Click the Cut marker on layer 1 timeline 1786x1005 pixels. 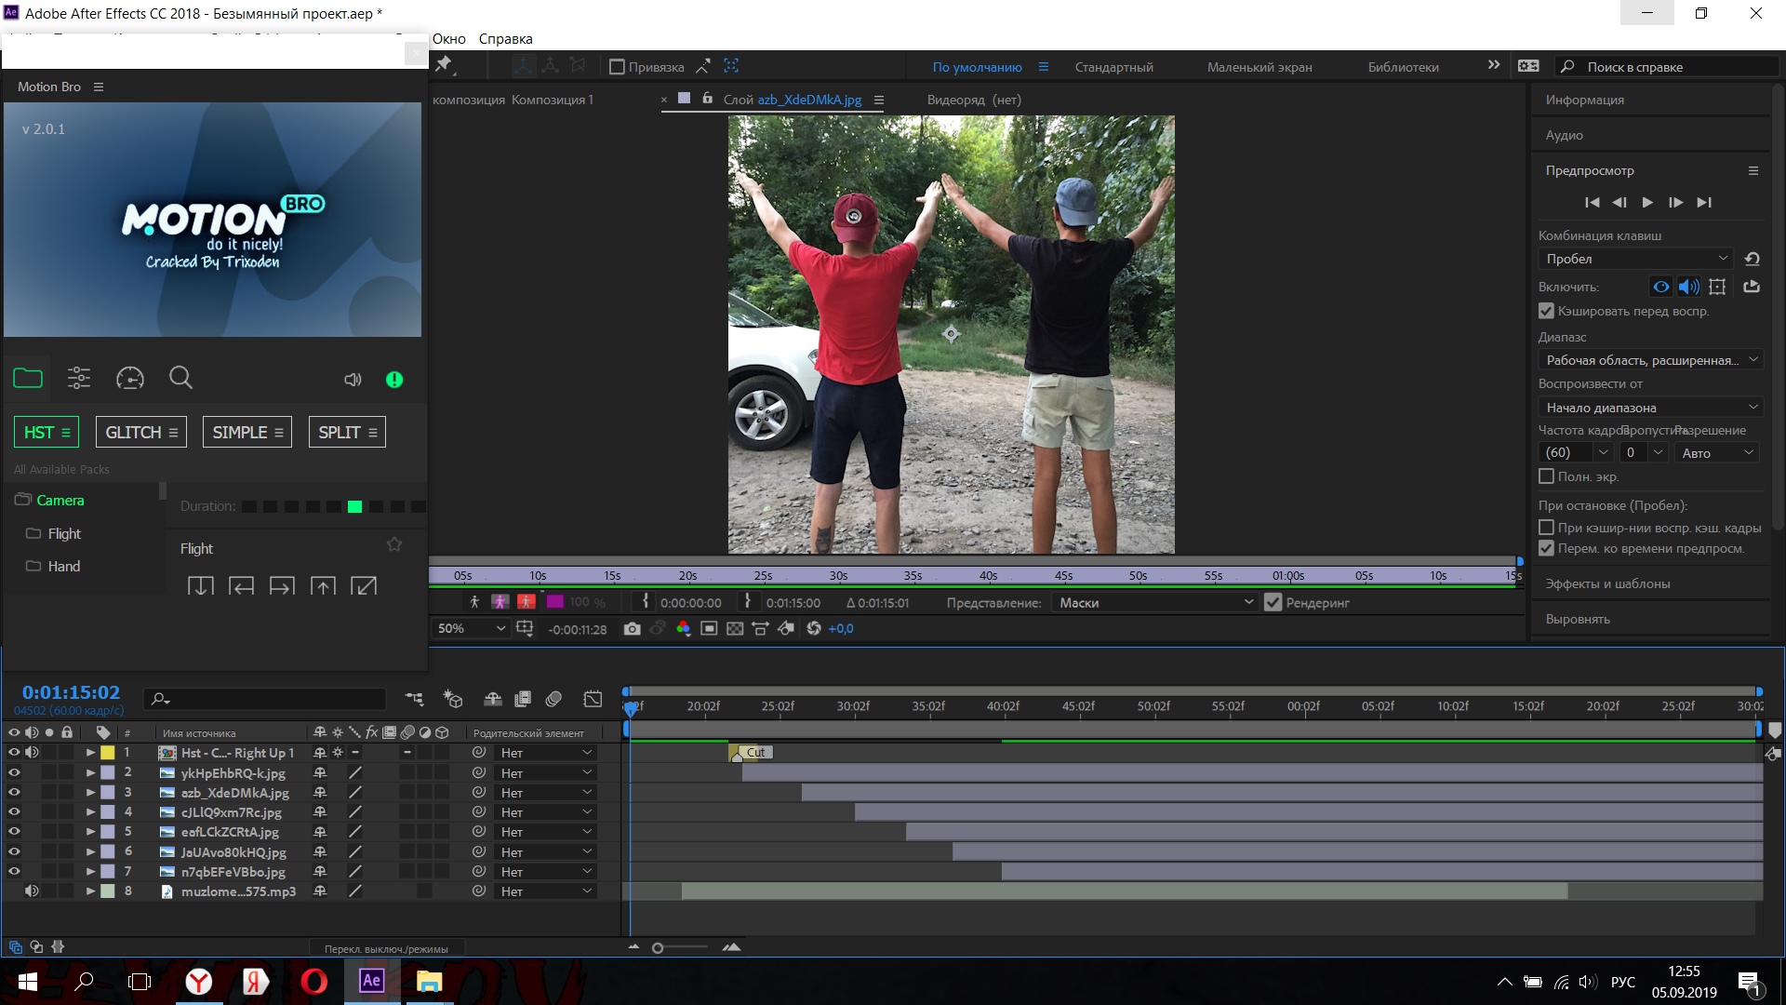[x=752, y=751]
